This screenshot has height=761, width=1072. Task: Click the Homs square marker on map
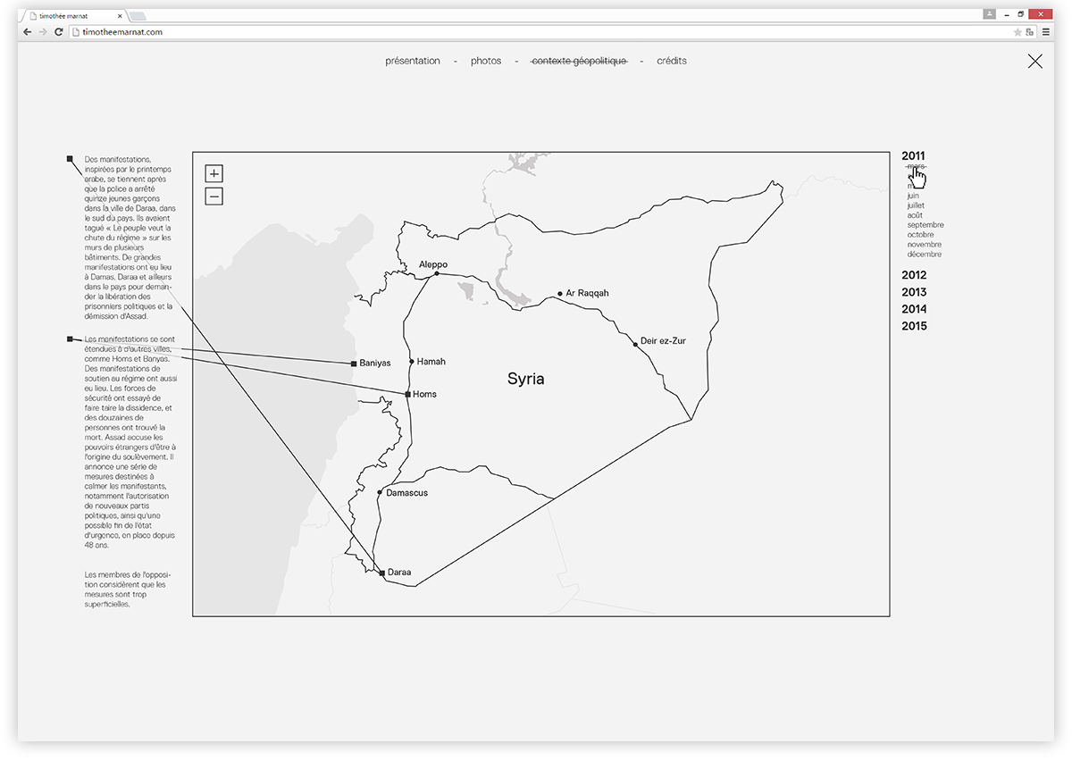click(407, 394)
